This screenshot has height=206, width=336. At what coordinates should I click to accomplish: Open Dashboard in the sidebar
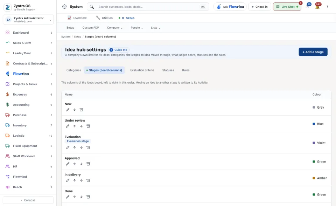(x=28, y=33)
